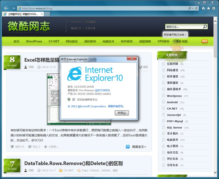Image resolution: width=219 pixels, height=179 pixels.
Task: Open Favorites star icon
Action: 209,8
